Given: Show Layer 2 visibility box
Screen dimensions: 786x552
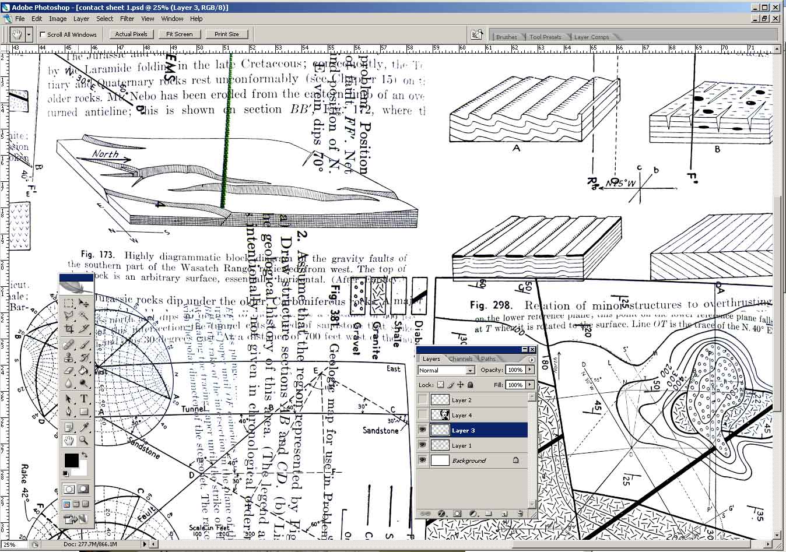Looking at the screenshot, I should (423, 400).
